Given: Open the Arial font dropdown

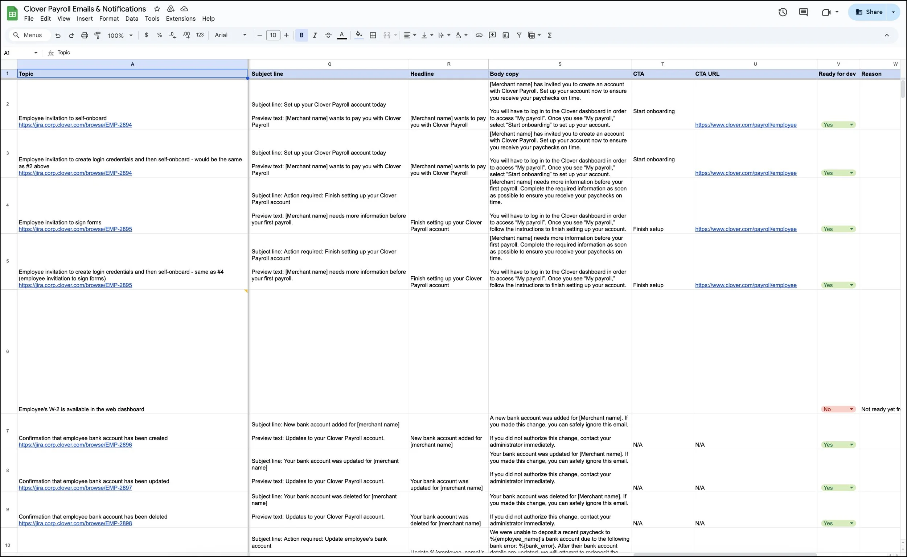Looking at the screenshot, I should click(x=230, y=36).
